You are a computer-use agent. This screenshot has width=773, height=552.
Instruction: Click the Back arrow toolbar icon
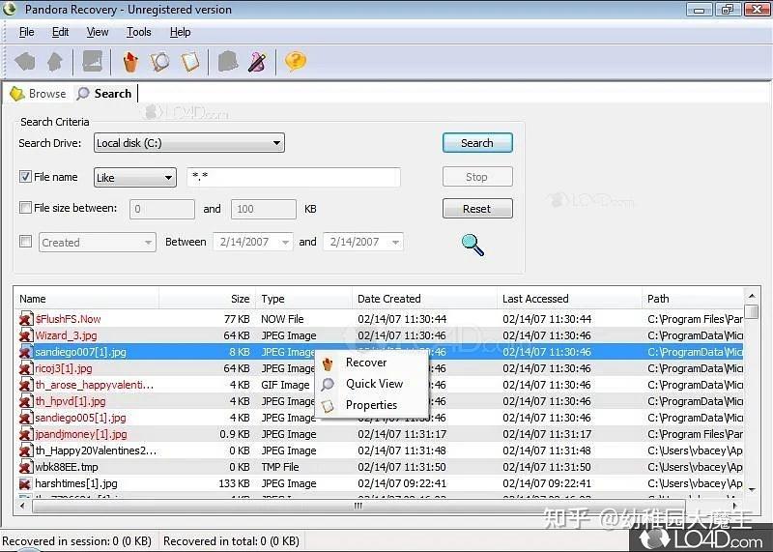pos(25,62)
